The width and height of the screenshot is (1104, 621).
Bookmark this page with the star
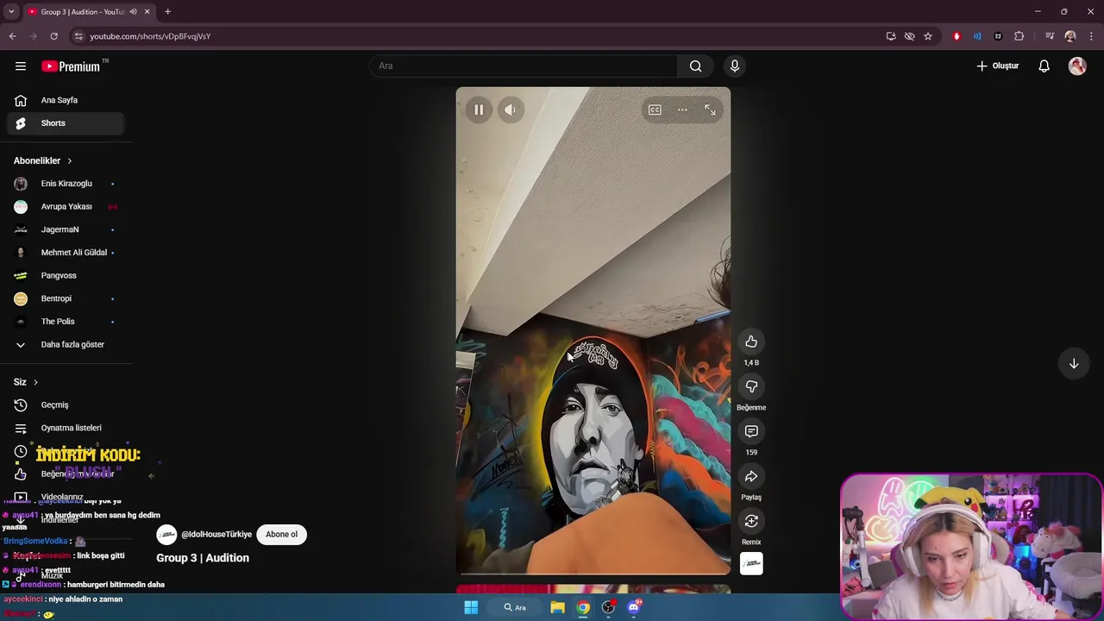[x=928, y=36]
